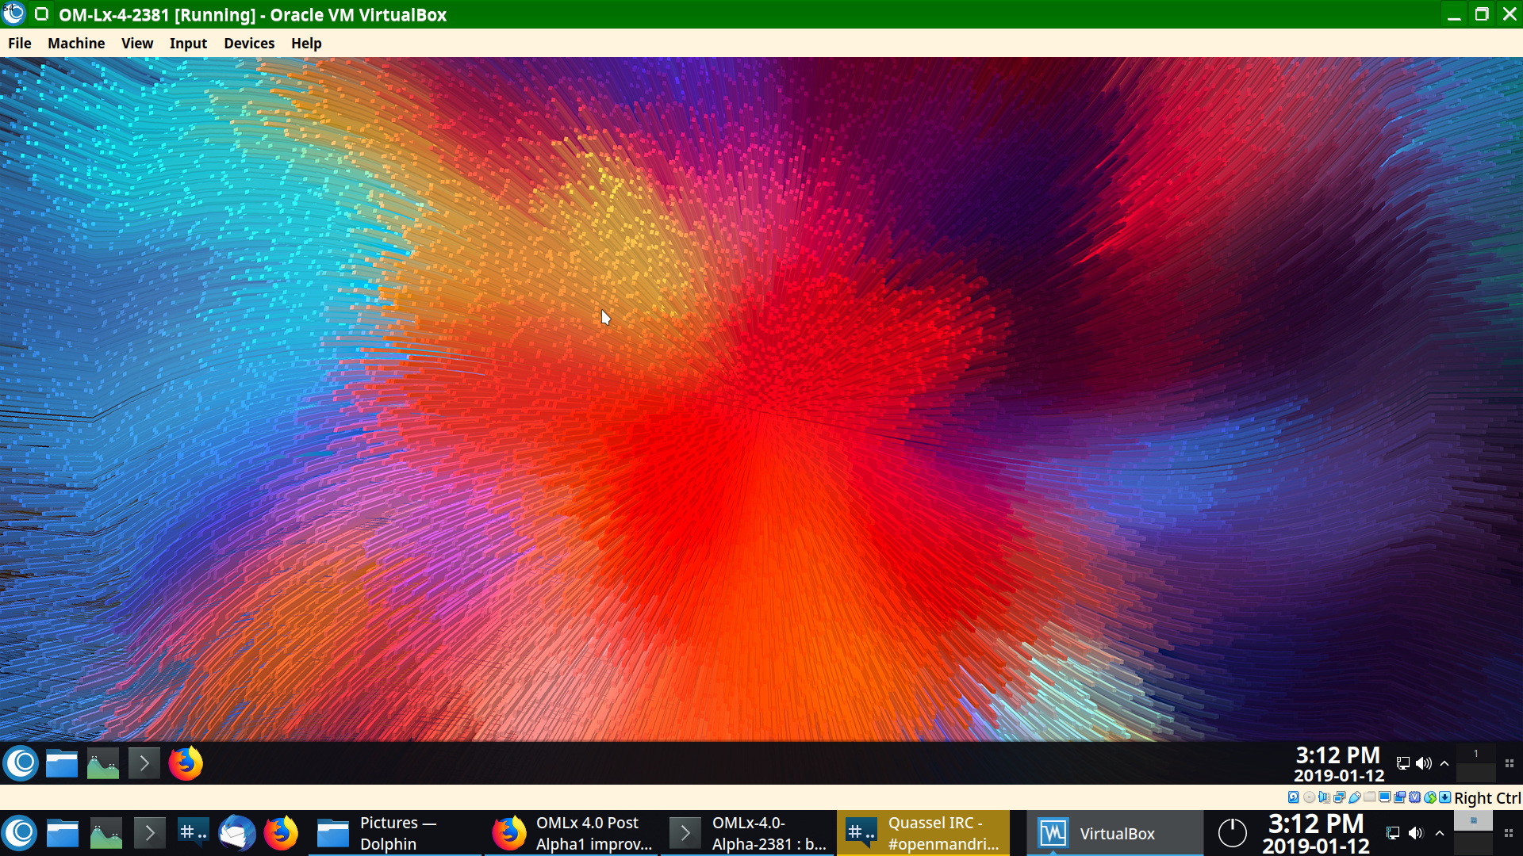Click VirtualBox display indicator

coord(1384,797)
